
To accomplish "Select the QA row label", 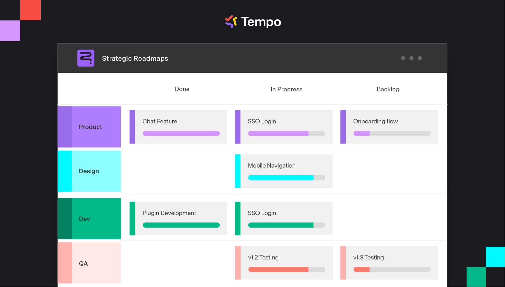I will coord(83,263).
